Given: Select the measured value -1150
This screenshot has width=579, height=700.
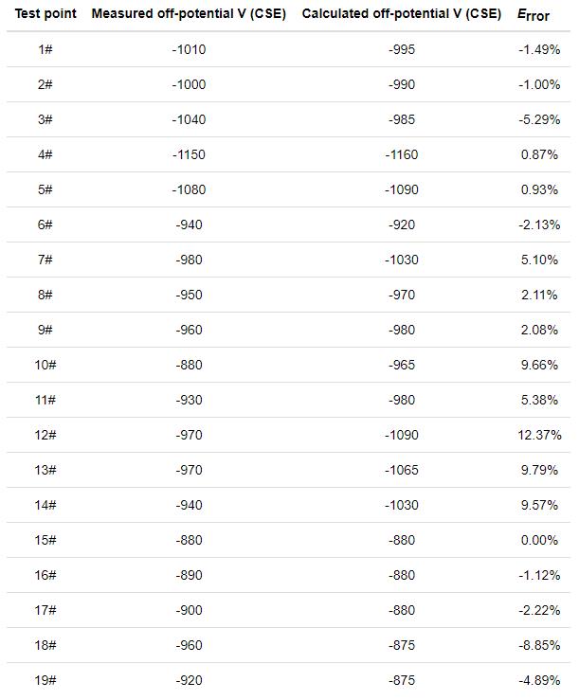Looking at the screenshot, I should click(189, 154).
